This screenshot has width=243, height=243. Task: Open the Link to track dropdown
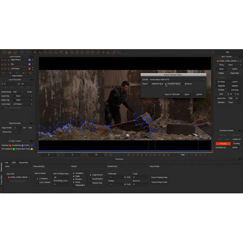coord(23,104)
